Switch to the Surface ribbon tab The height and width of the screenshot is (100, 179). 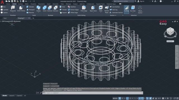click(20, 4)
